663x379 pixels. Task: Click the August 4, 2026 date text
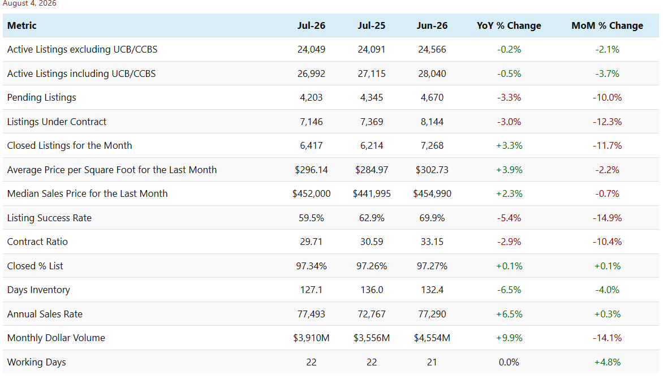[29, 3]
